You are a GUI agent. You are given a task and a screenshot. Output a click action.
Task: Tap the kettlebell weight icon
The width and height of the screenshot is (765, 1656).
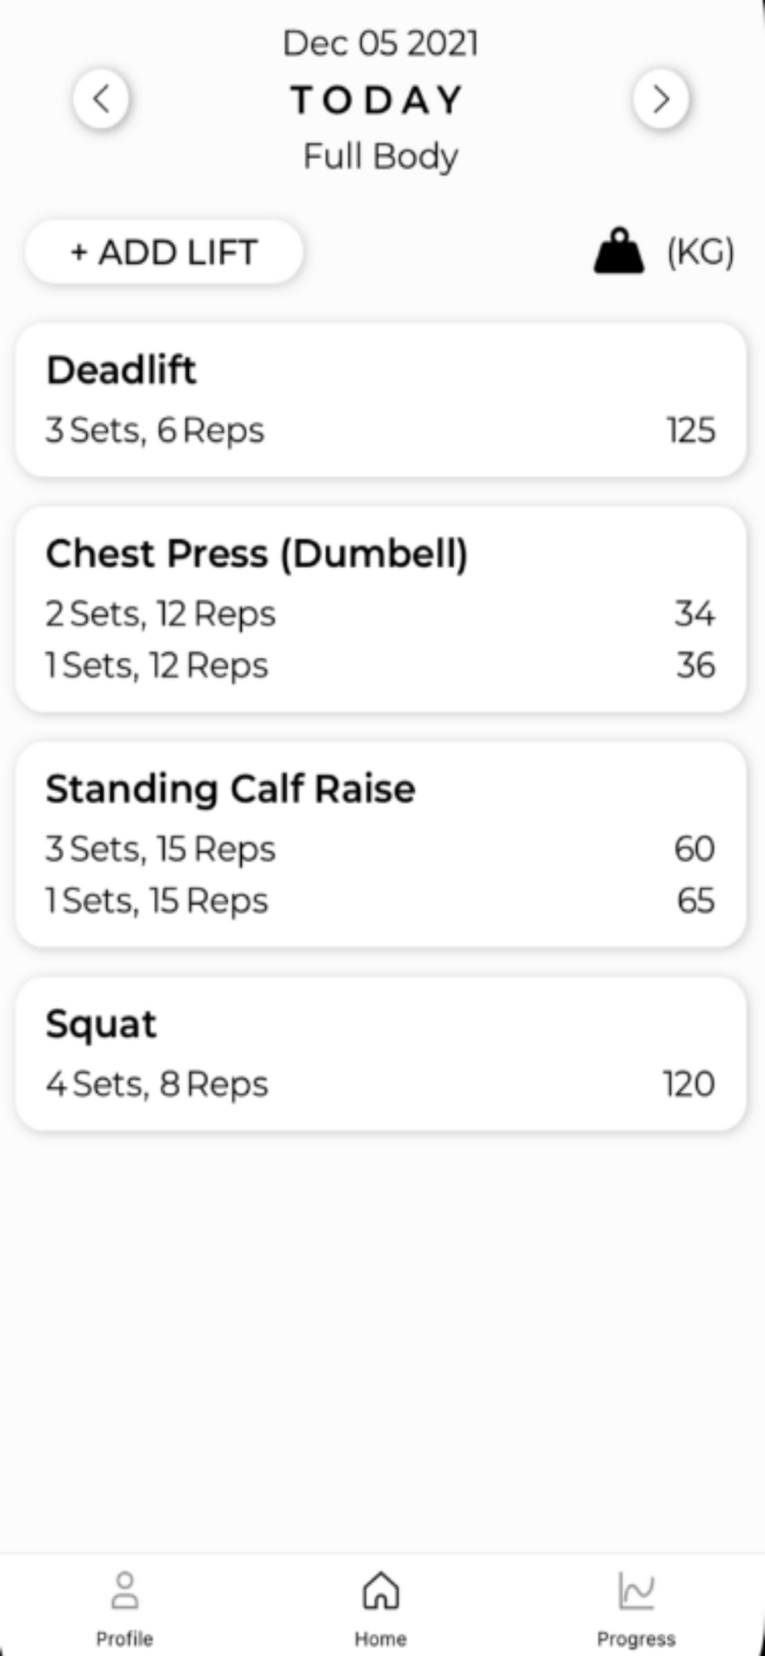[618, 251]
